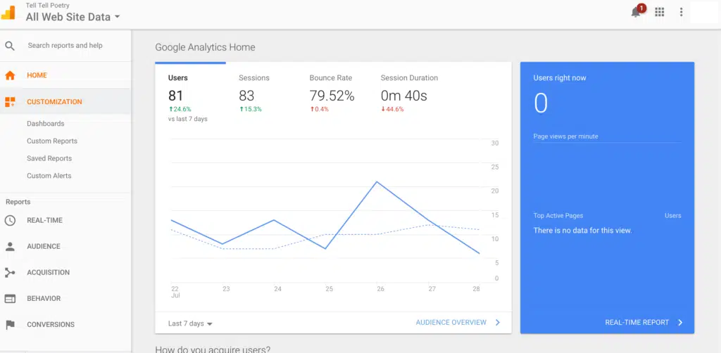Click the Real-Time clock icon
721x353 pixels.
click(x=10, y=220)
